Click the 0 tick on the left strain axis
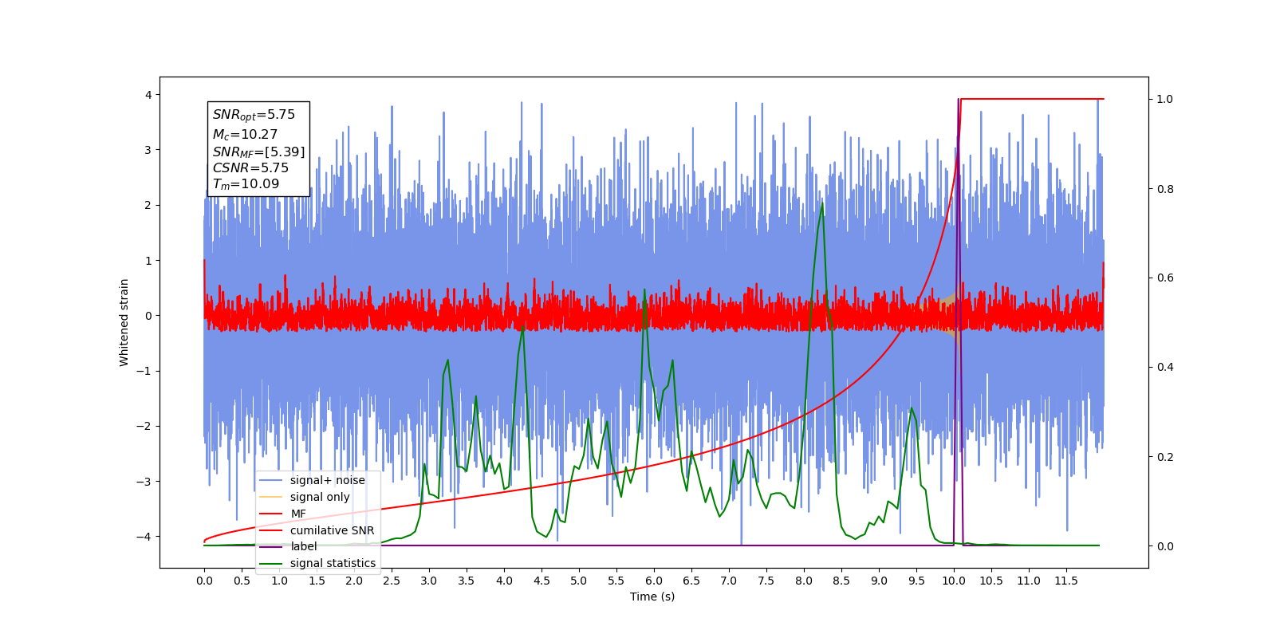This screenshot has height=638, width=1276. (x=148, y=316)
